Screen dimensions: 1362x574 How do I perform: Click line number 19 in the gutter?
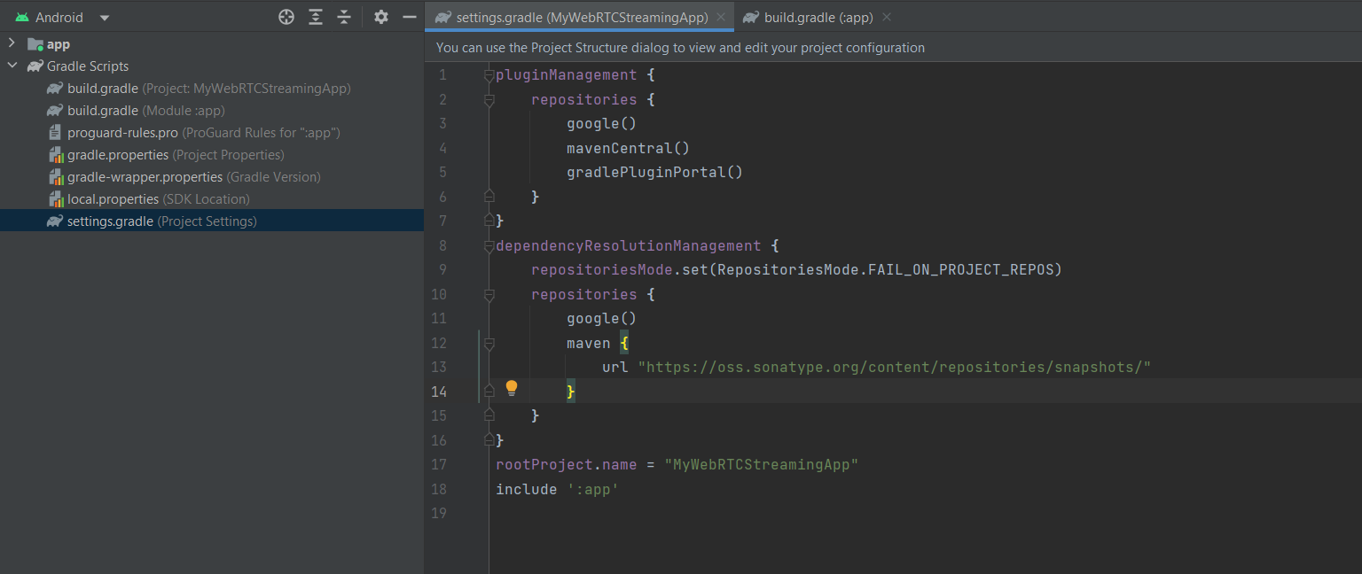[x=438, y=514]
